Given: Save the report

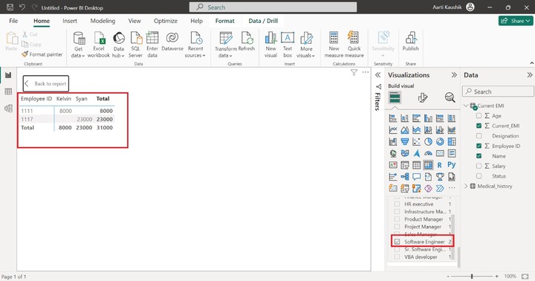Looking at the screenshot, I should (10, 7).
